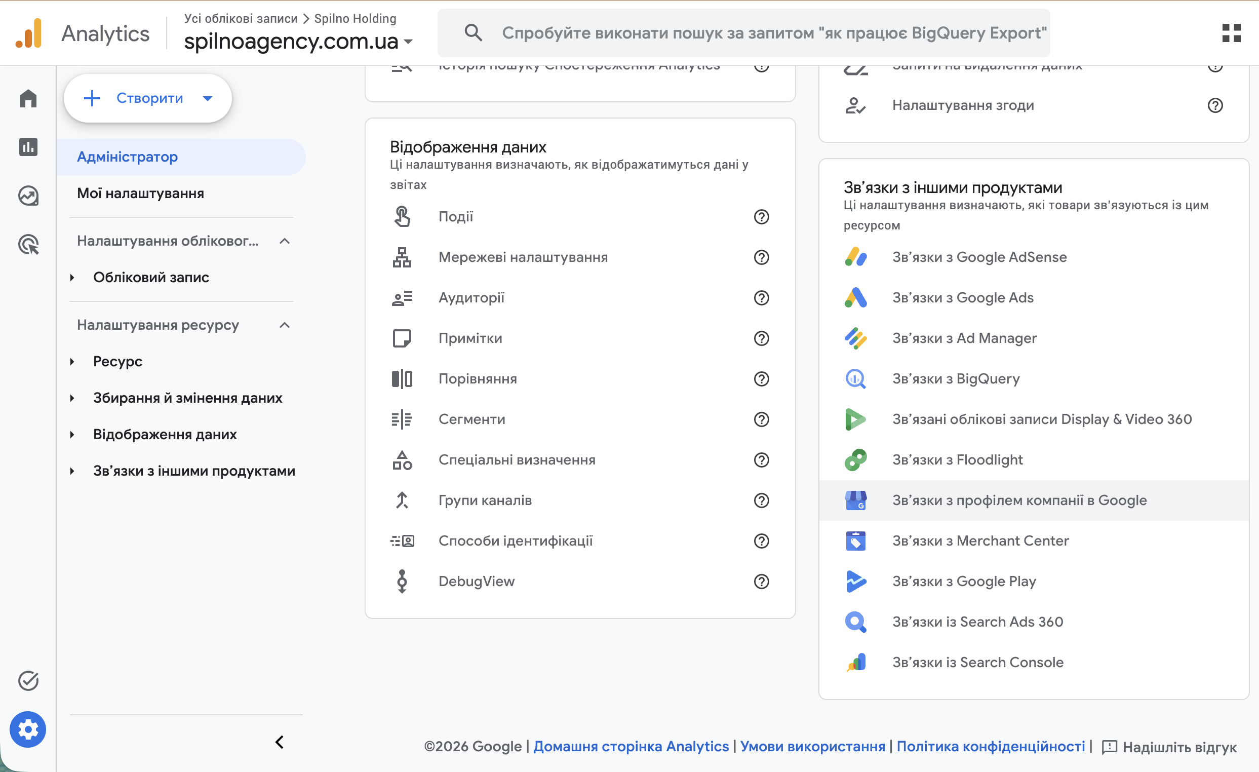Screen dimensions: 1259x772
Task: Collapse the Налаштування ресурсу section
Action: coord(285,325)
